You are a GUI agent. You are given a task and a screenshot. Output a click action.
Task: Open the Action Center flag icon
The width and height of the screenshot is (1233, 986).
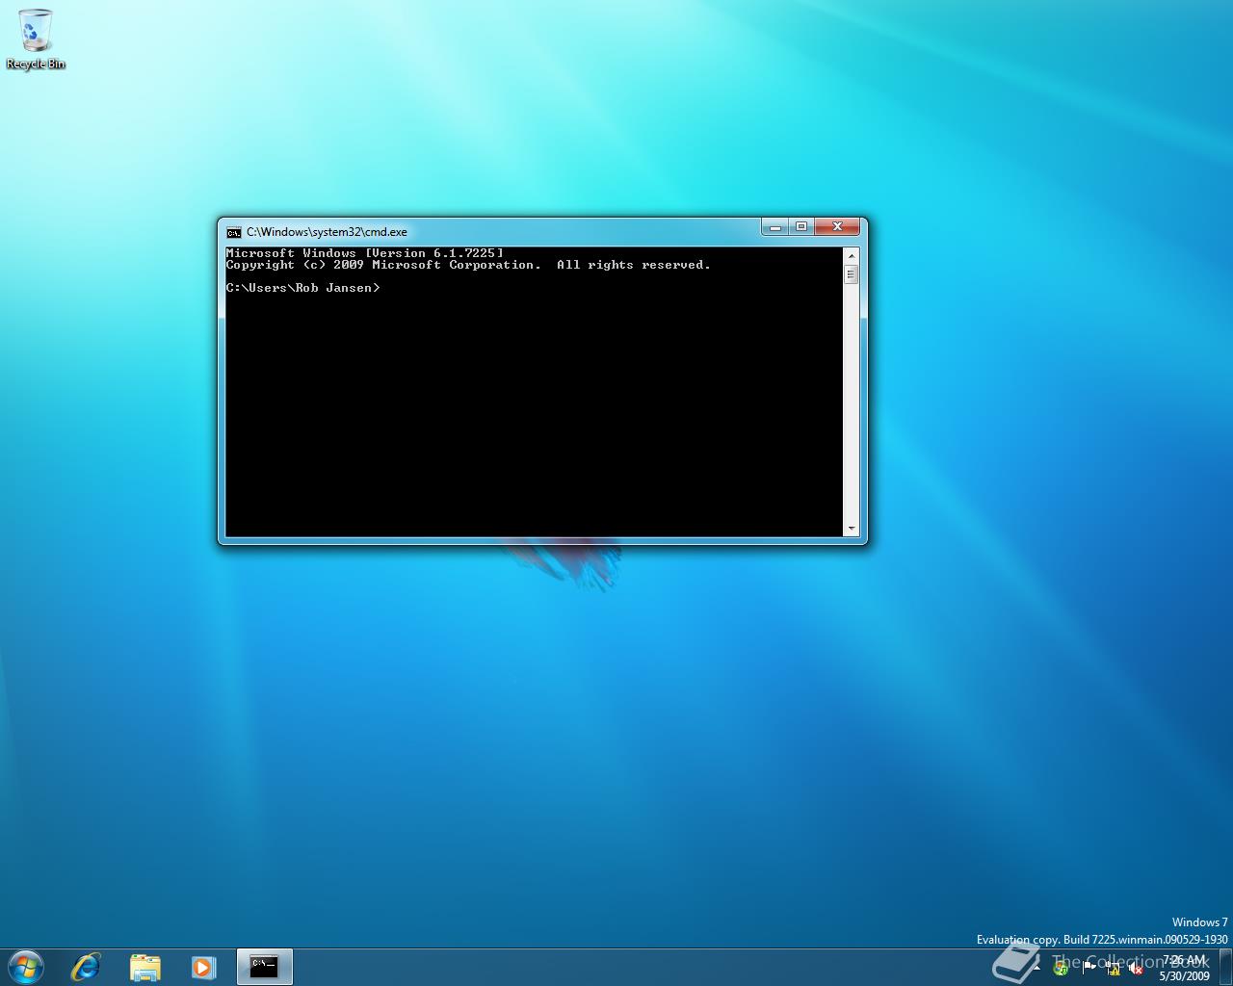1089,968
